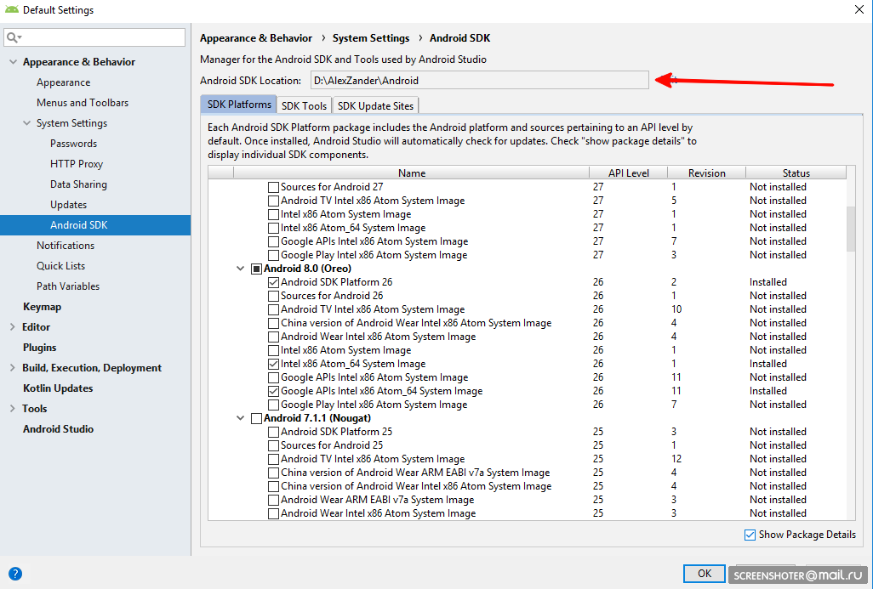Collapse the System Settings tree node
Image resolution: width=873 pixels, height=589 pixels.
click(x=26, y=123)
